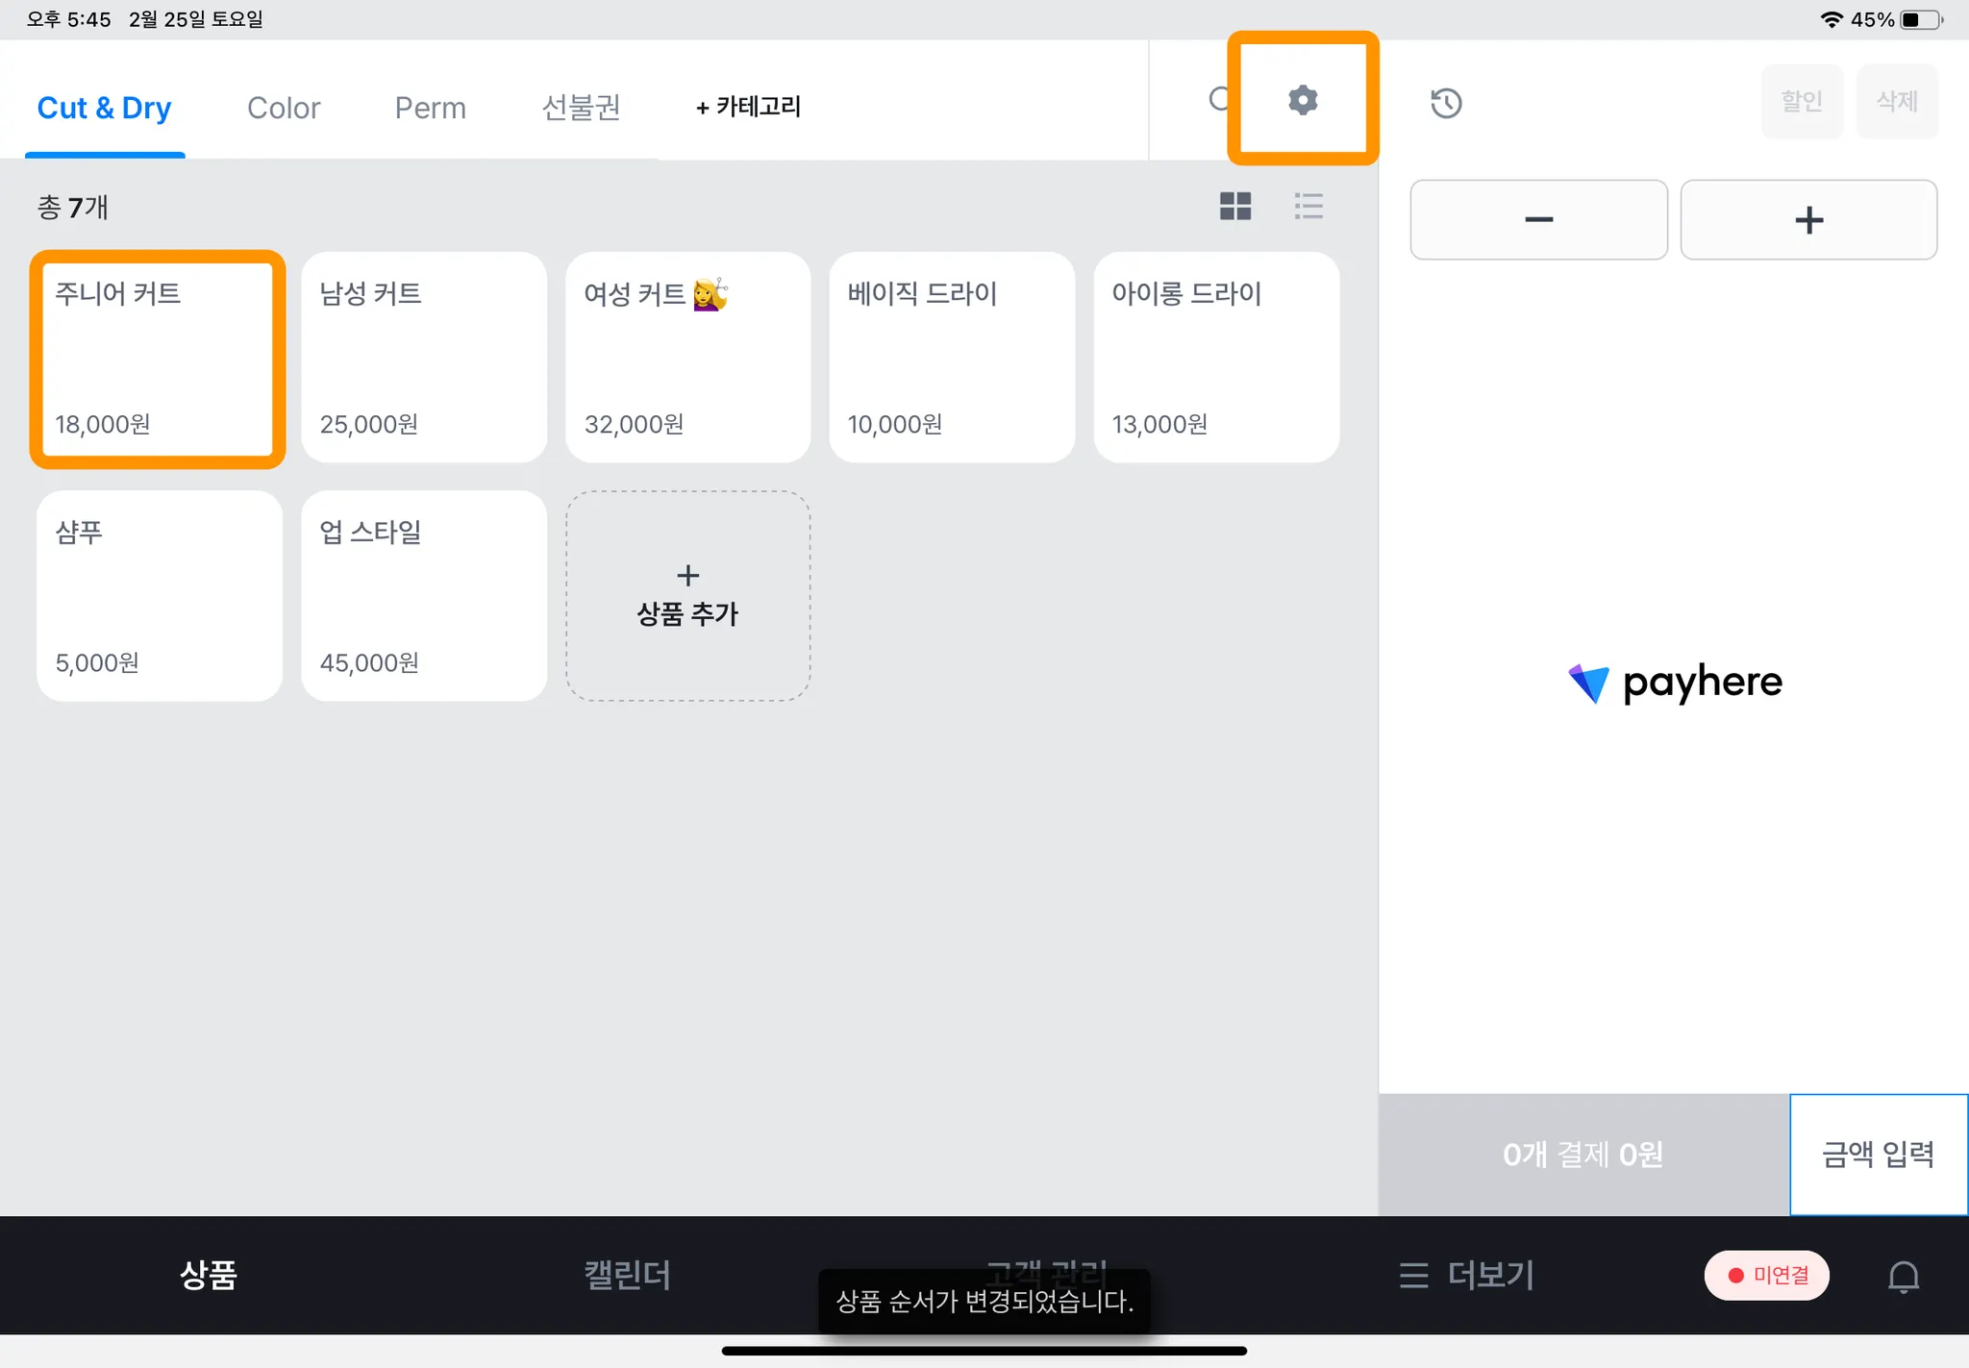
Task: Click the 삭제 delete button
Action: click(1896, 102)
